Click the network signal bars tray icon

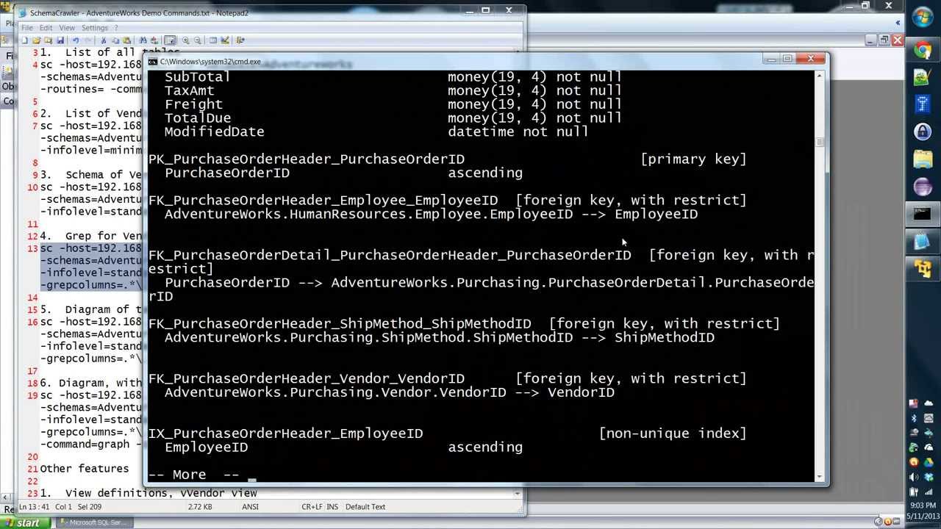coord(929,492)
